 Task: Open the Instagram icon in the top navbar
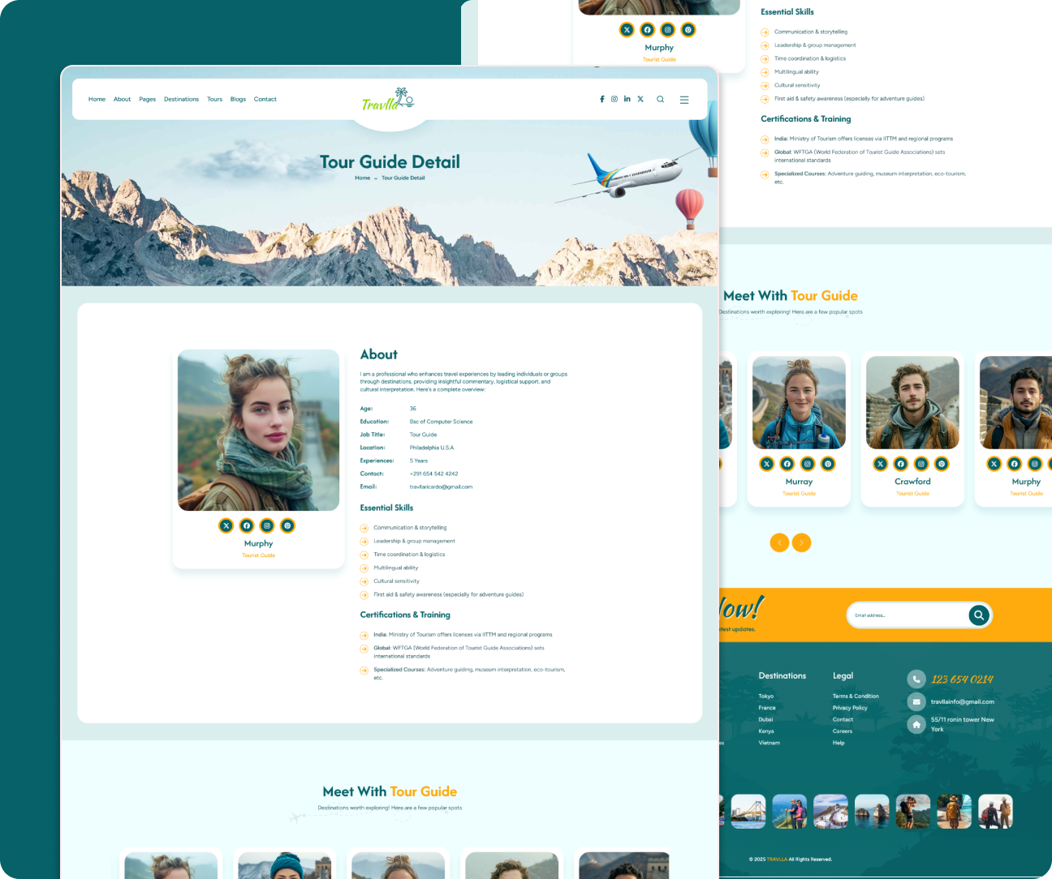click(614, 99)
